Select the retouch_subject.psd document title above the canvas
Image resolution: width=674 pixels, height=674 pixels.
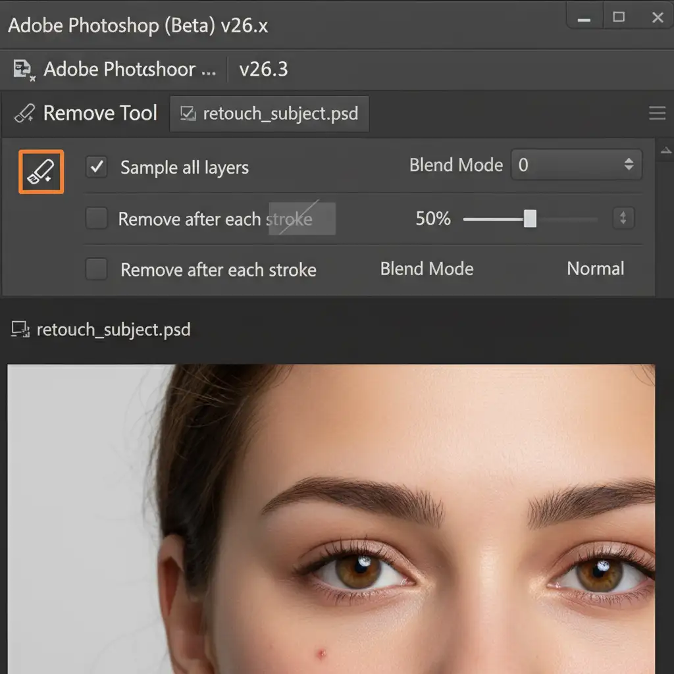tap(113, 329)
